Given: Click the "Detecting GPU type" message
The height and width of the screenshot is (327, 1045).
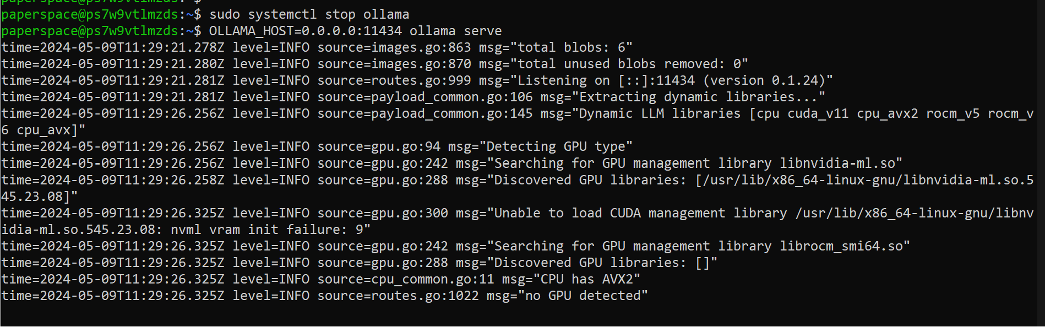Looking at the screenshot, I should click(555, 146).
